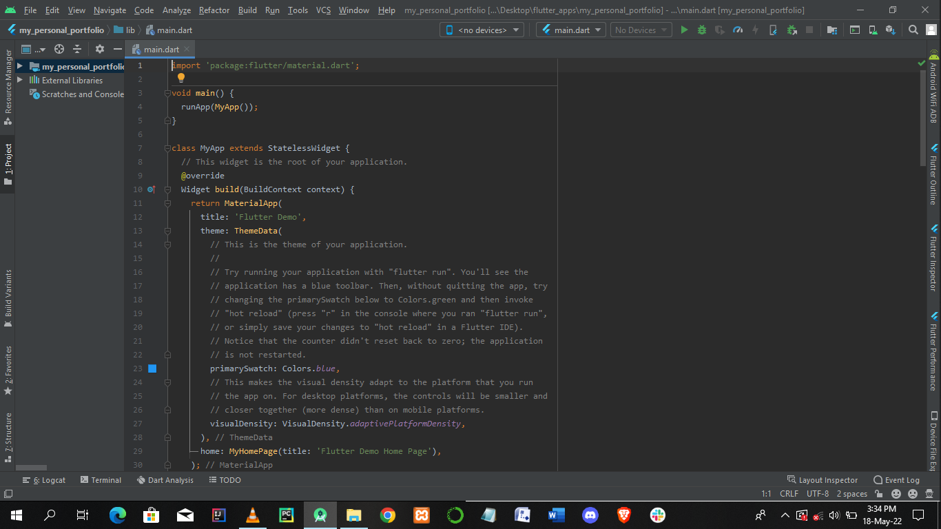Screen dimensions: 941x529
Task: Click the Apply Changes phone icon in toolbar
Action: pos(774,30)
